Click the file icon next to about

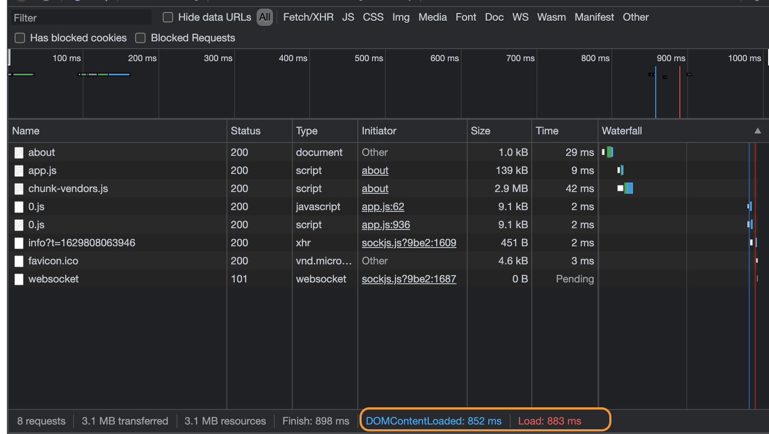(x=19, y=152)
